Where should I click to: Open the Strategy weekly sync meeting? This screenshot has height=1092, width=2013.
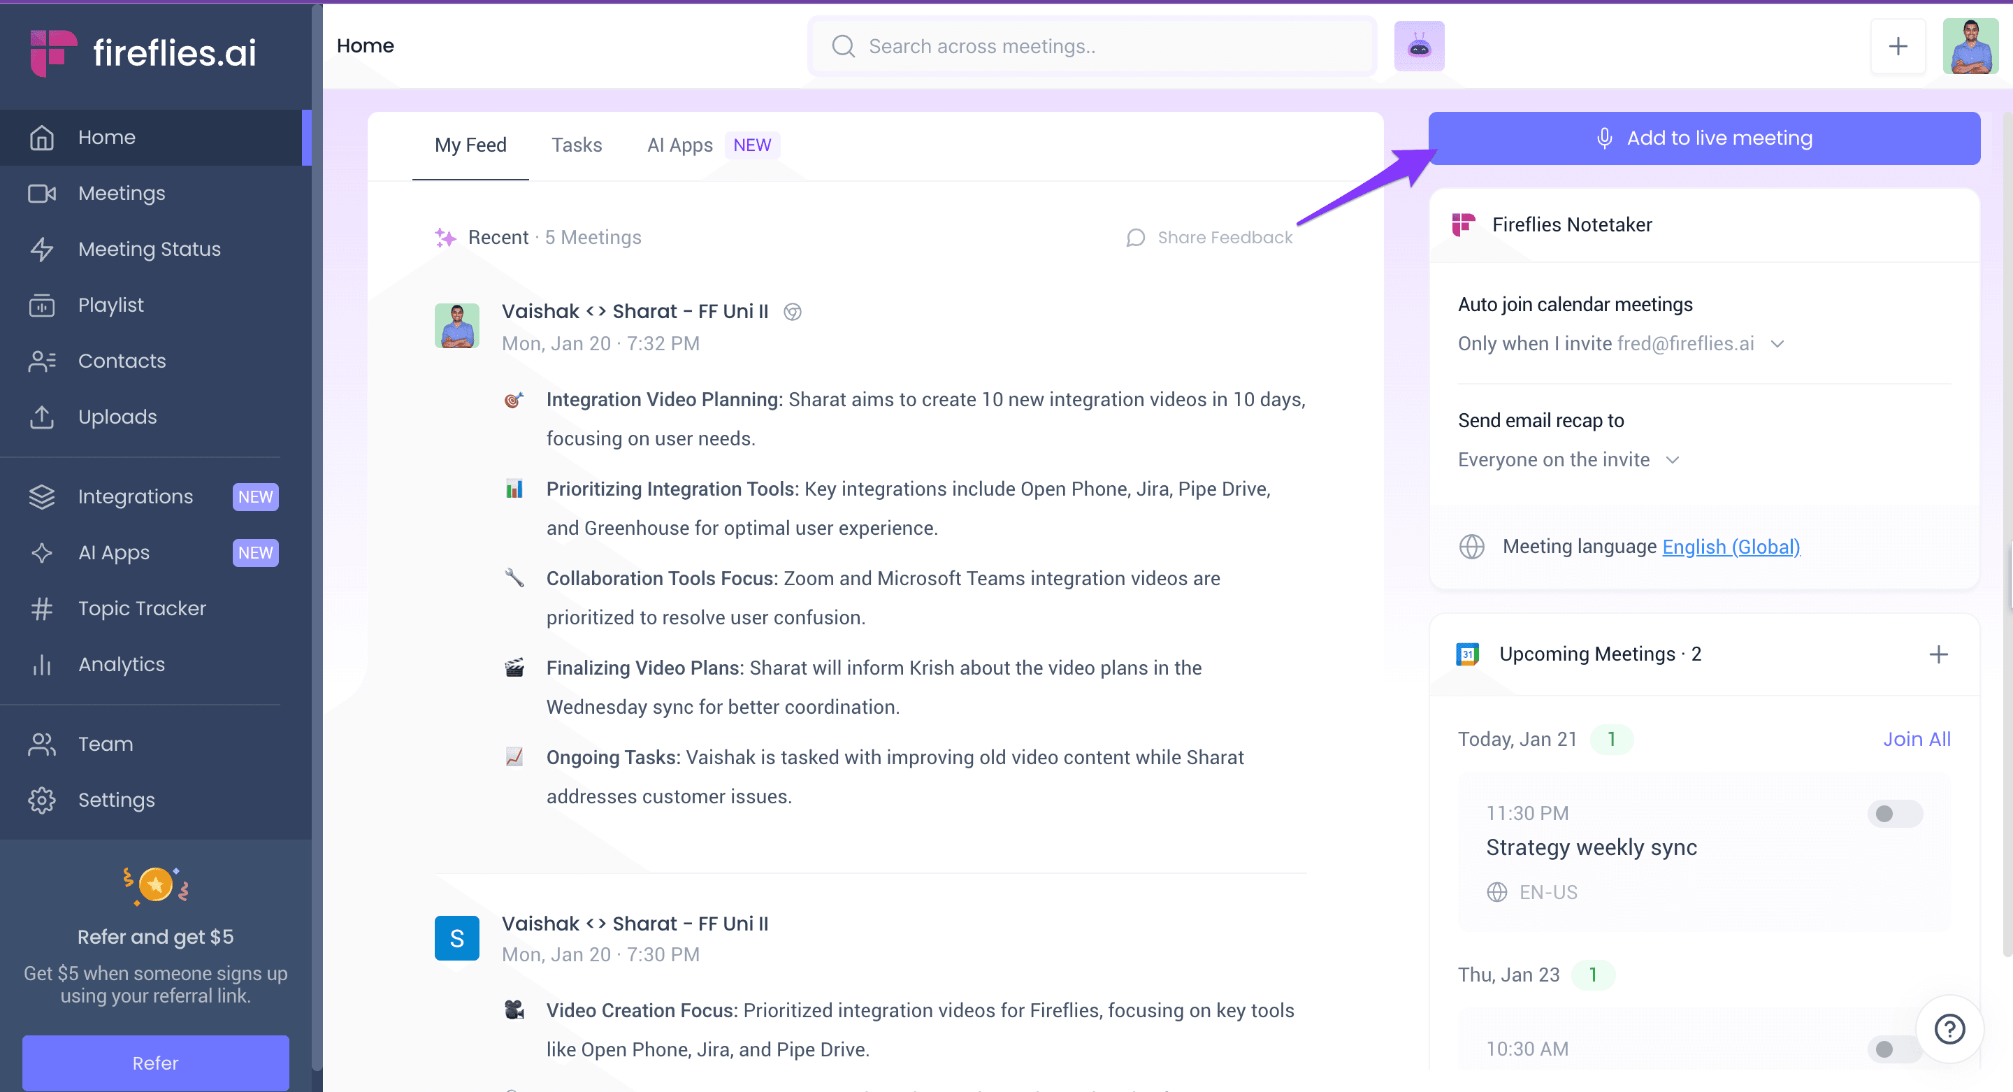pyautogui.click(x=1591, y=847)
